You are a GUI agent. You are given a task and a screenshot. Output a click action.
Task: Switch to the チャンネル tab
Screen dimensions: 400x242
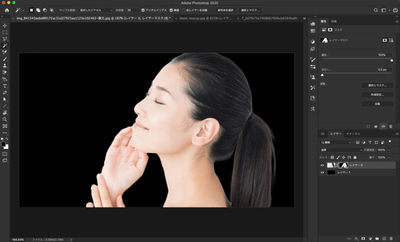pyautogui.click(x=353, y=134)
